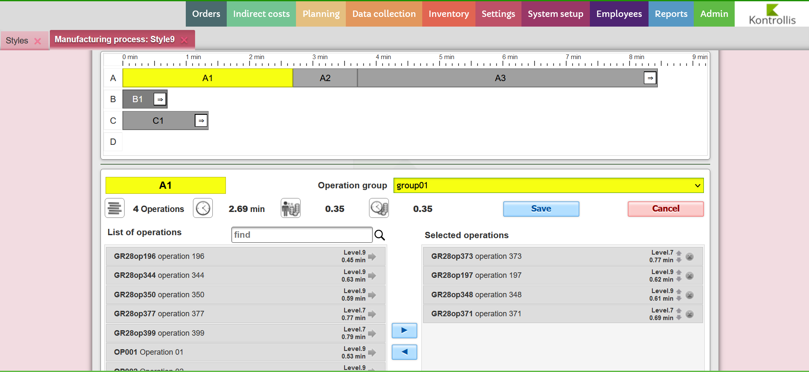Select selected row GR28op348 operation 348
The height and width of the screenshot is (372, 809).
pos(563,295)
